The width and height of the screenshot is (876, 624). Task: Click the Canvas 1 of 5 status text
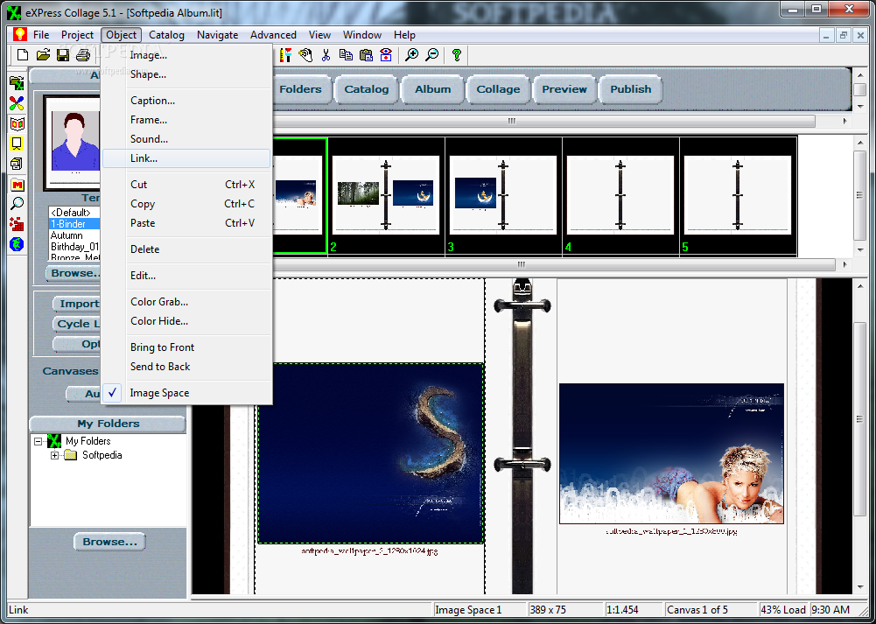pyautogui.click(x=697, y=610)
